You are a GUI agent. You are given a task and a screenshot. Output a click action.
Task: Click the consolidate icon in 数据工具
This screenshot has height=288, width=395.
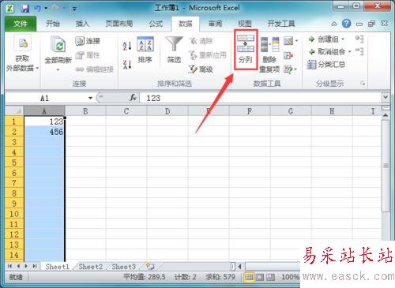(288, 55)
